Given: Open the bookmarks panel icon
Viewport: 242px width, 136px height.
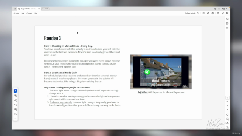Looking at the screenshot, I should pos(227,23).
